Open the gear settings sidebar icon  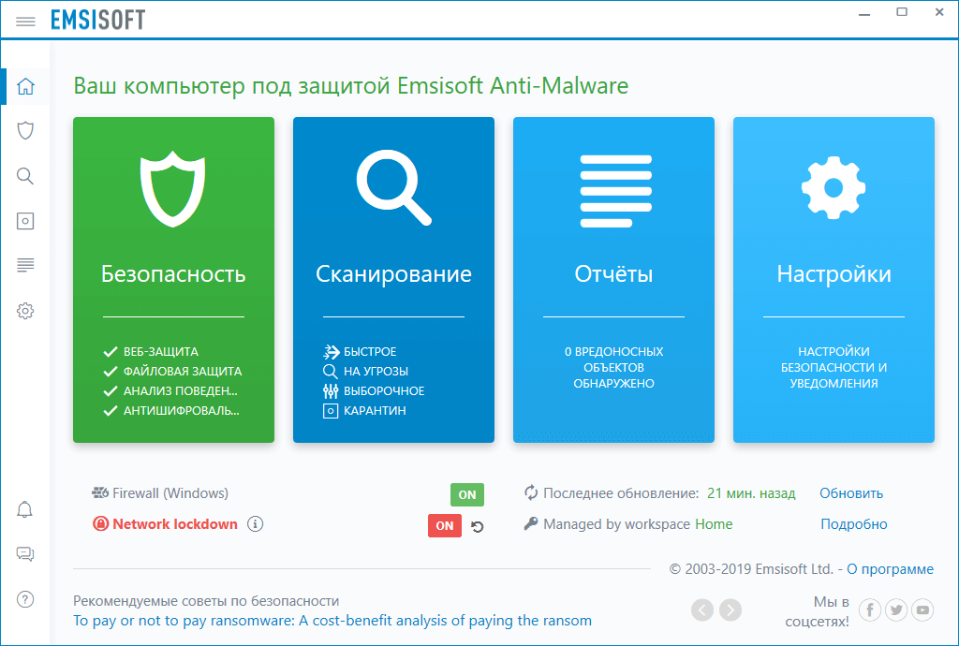25,311
